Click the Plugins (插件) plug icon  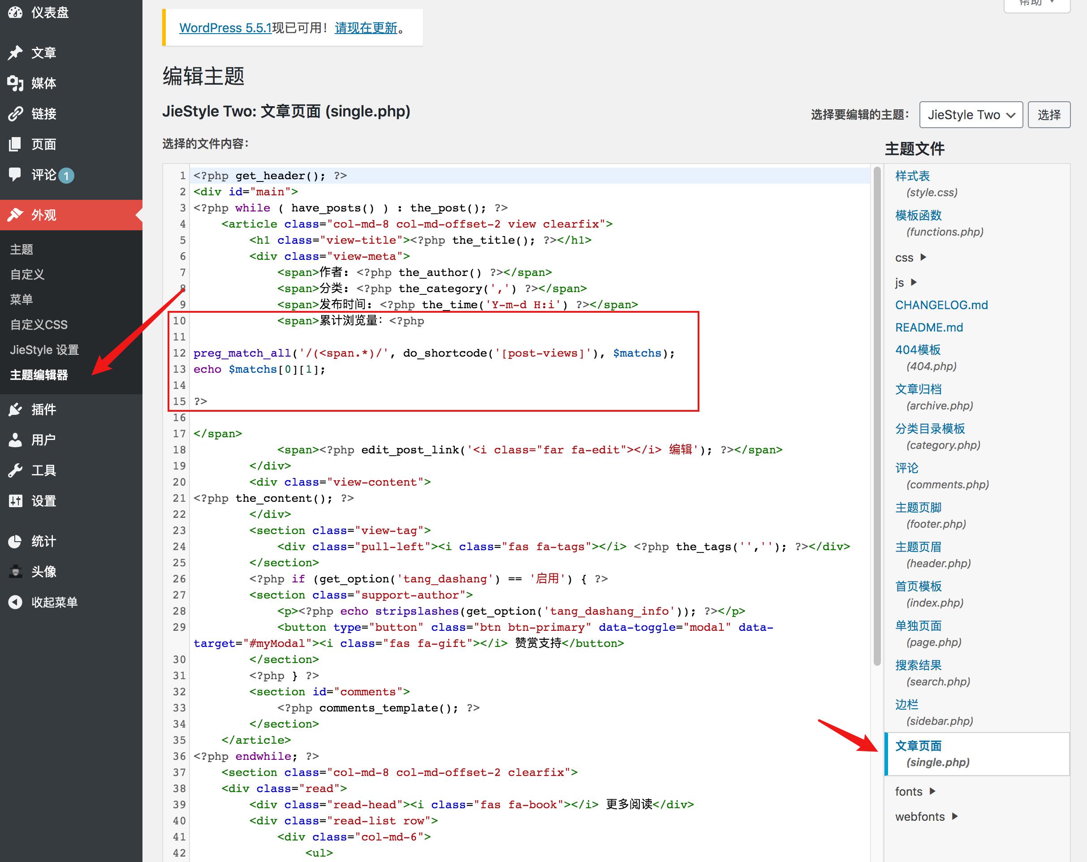tap(15, 409)
